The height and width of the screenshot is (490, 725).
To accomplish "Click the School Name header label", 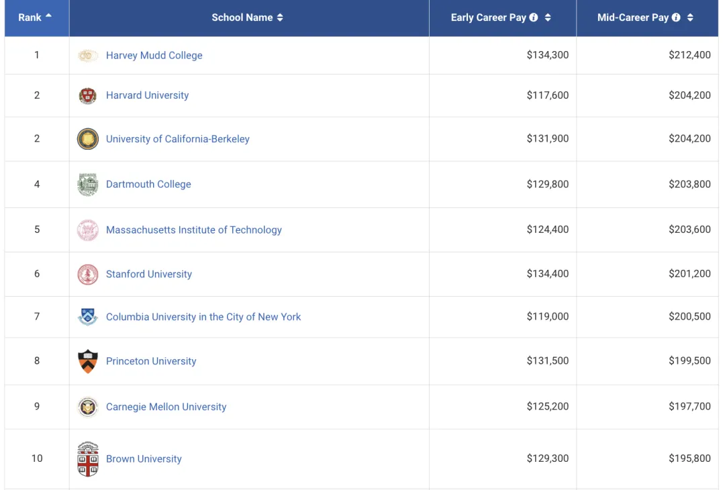I will click(242, 17).
